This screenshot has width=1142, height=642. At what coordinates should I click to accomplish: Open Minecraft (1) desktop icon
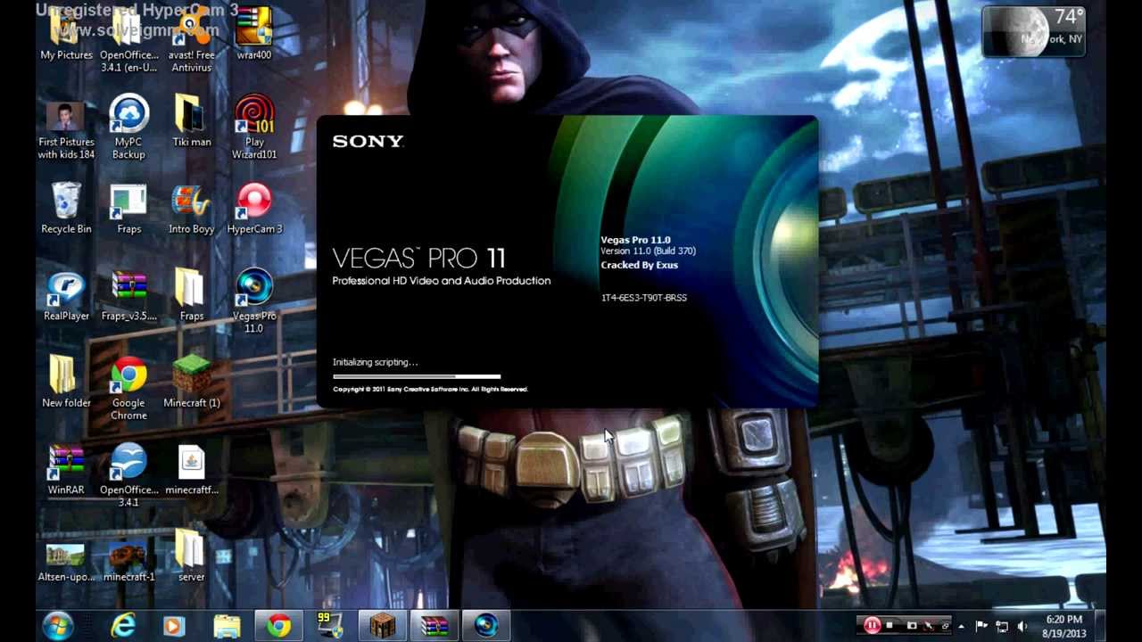point(191,383)
